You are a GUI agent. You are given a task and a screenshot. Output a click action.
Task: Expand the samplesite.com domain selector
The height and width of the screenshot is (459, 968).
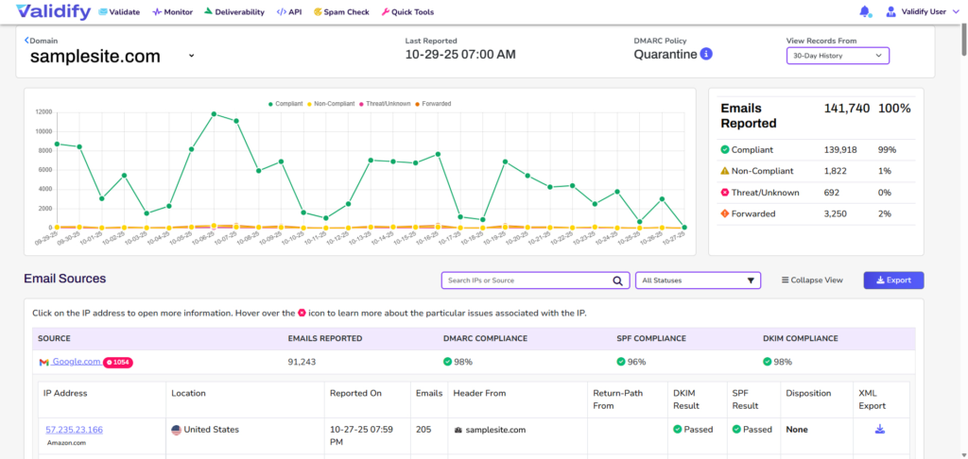pos(191,56)
